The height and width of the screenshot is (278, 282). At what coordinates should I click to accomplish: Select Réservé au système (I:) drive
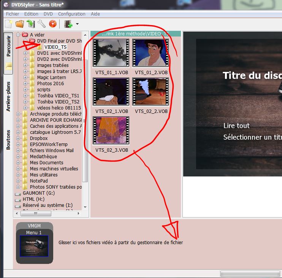(48, 205)
